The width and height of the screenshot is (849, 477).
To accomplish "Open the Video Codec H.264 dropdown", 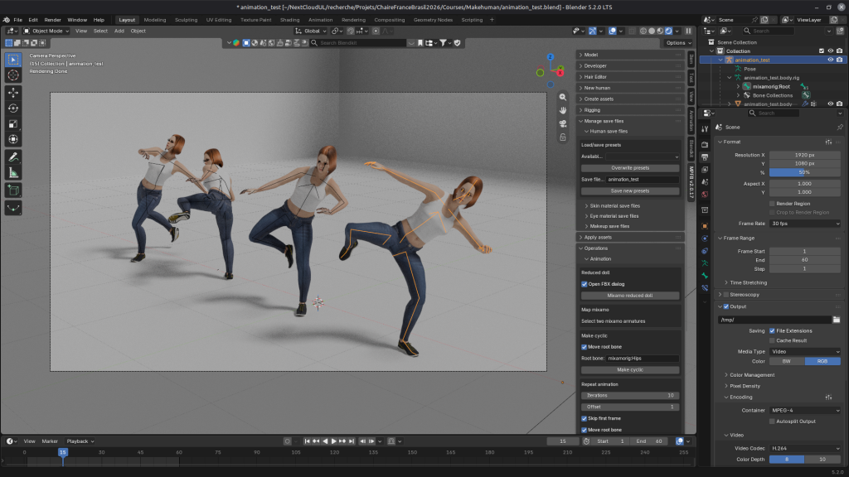I will point(805,448).
